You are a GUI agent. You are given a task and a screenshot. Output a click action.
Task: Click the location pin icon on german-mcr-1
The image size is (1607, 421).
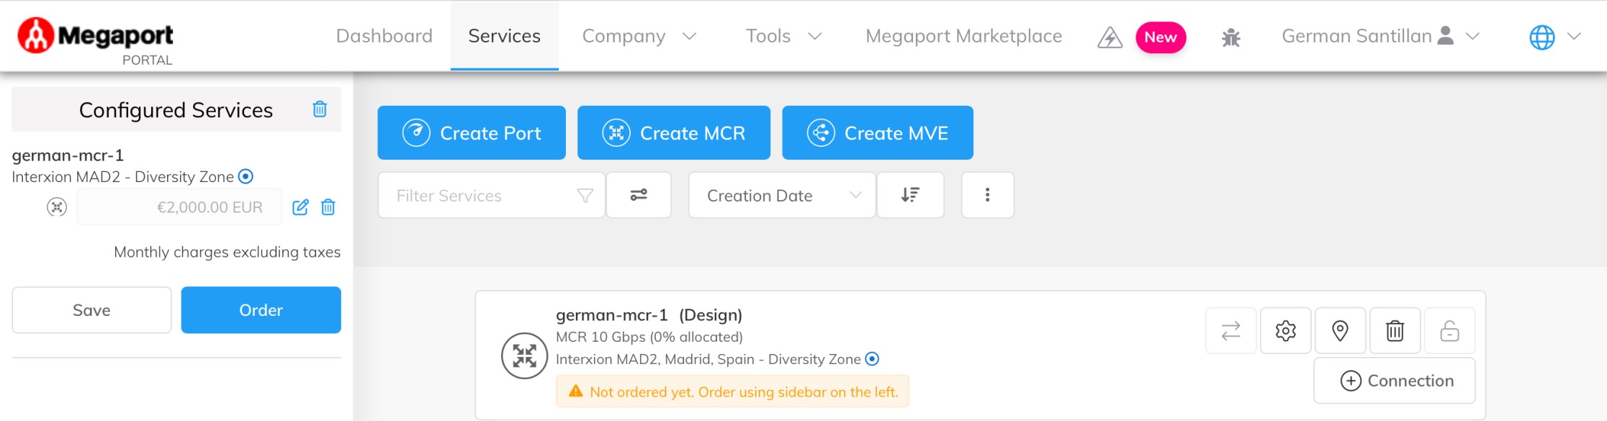point(1340,330)
